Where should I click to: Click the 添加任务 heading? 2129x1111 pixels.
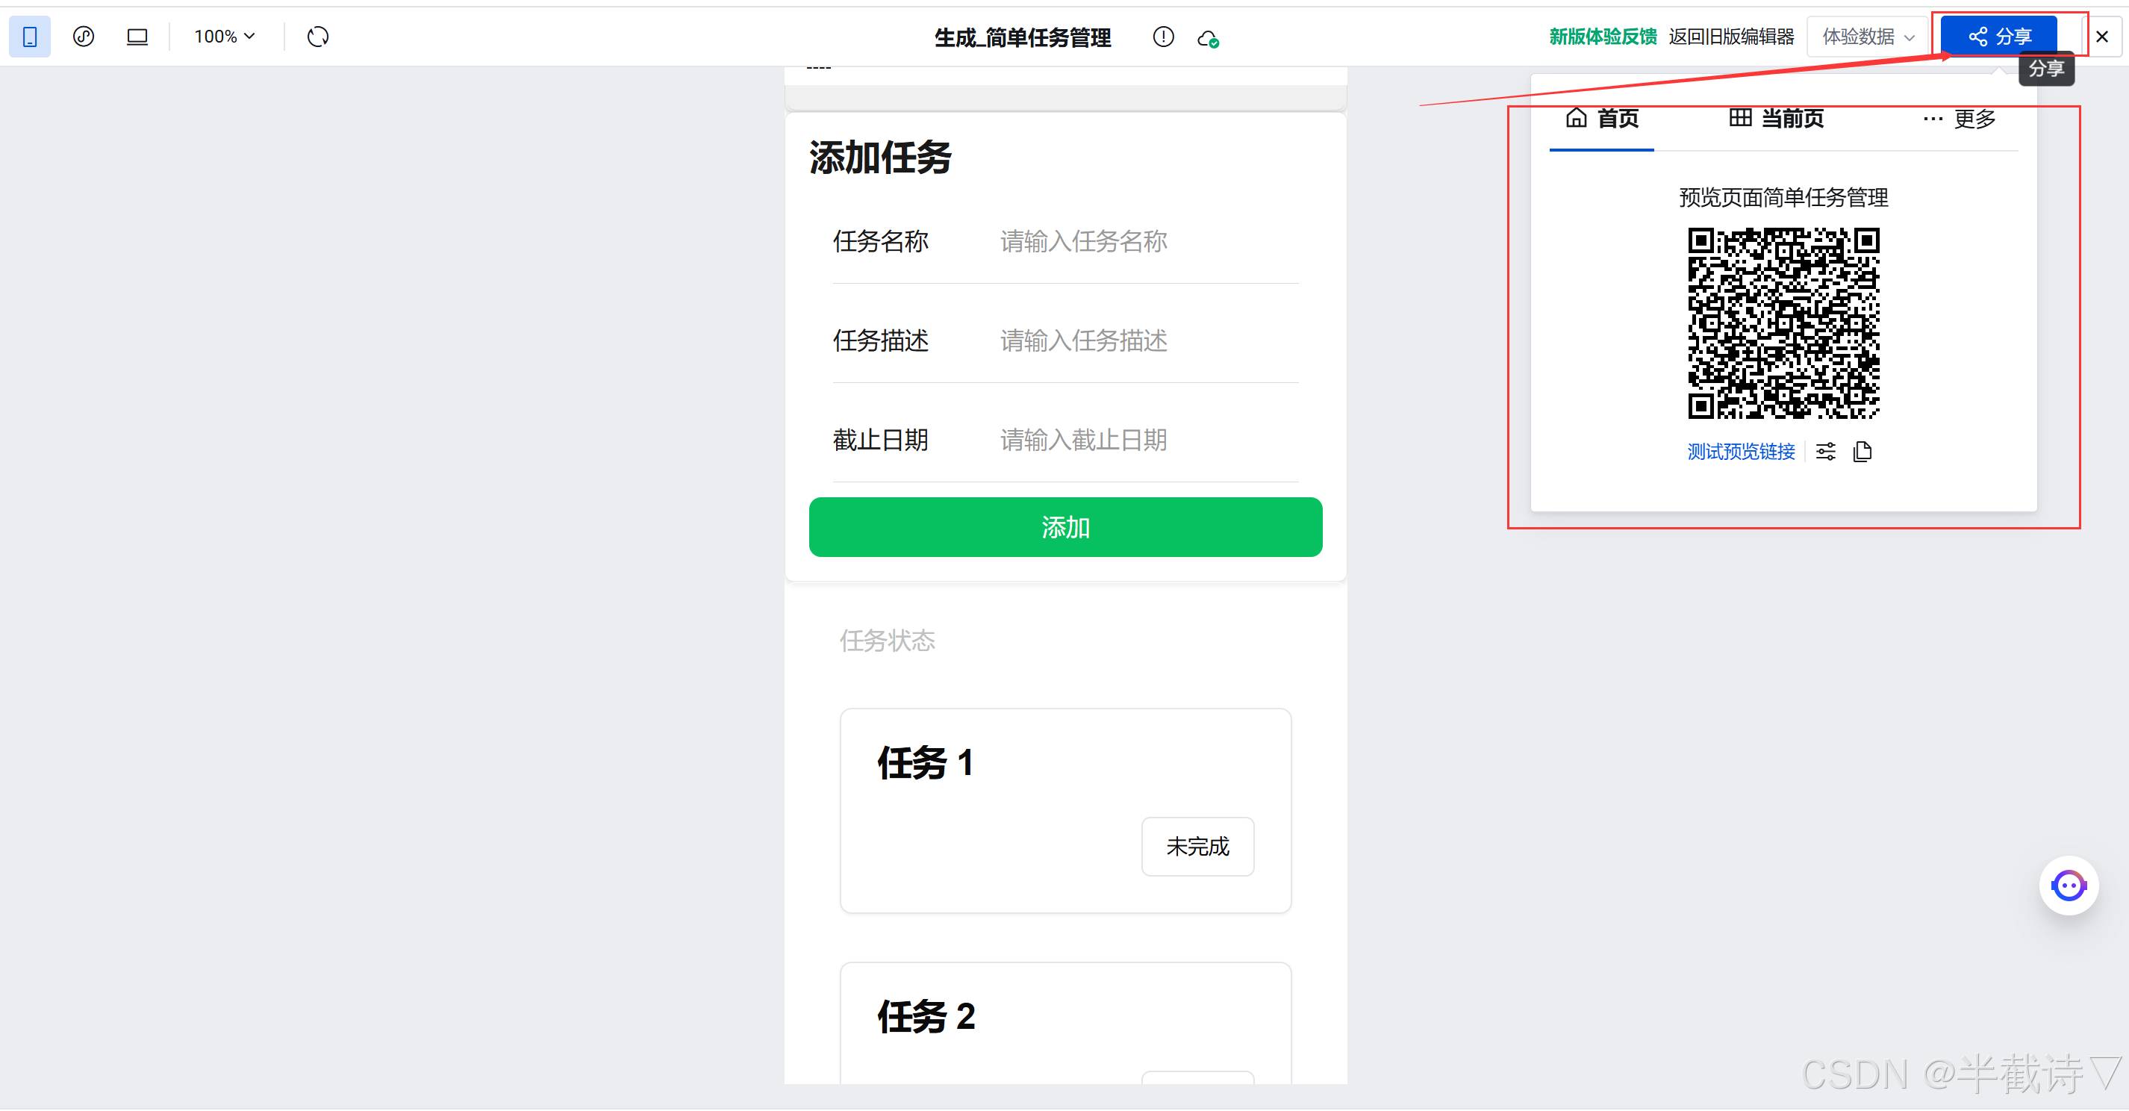880,157
